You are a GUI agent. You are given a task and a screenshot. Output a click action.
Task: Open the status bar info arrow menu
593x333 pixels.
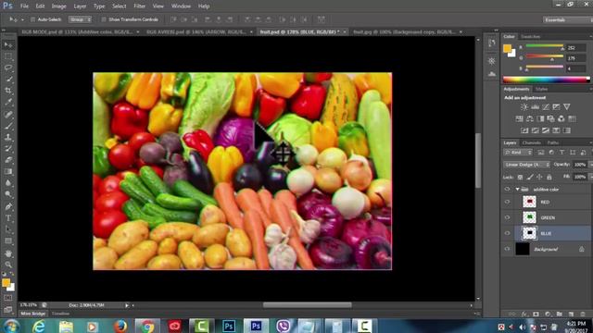click(x=127, y=305)
